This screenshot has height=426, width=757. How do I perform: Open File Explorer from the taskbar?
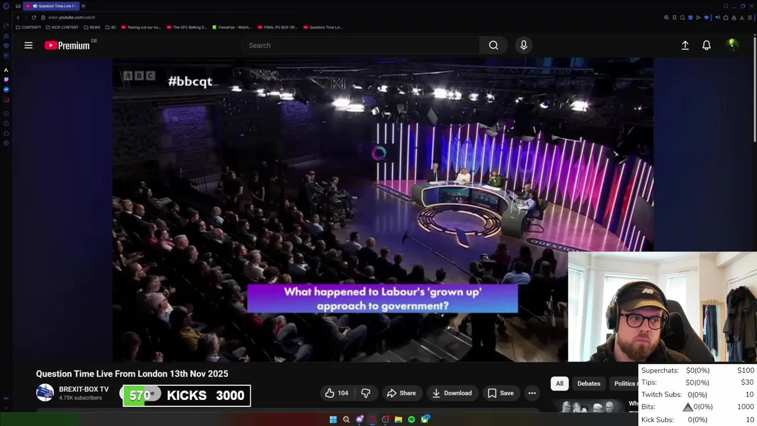click(399, 419)
